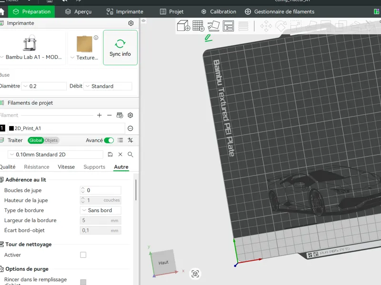
Task: Select the car model on the plate
Action: (323, 191)
